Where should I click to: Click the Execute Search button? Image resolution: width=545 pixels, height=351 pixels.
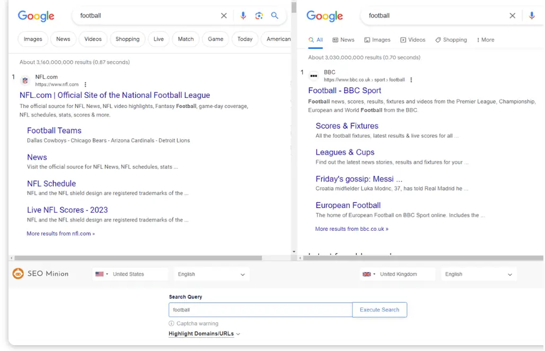380,310
